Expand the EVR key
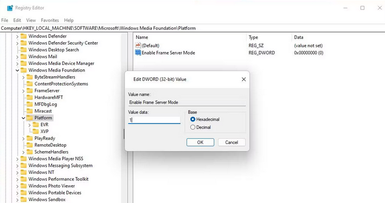 pos(29,125)
